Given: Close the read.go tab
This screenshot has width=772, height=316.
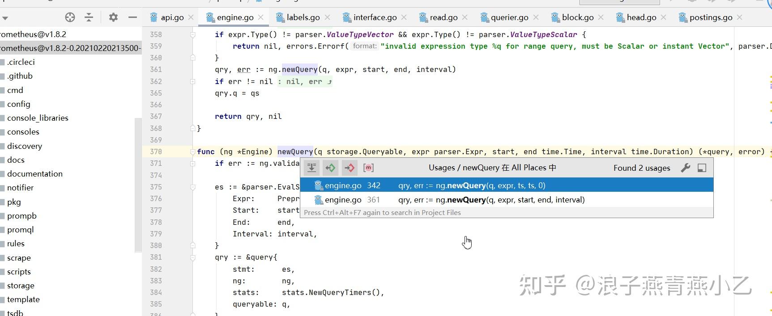Looking at the screenshot, I should coord(465,17).
